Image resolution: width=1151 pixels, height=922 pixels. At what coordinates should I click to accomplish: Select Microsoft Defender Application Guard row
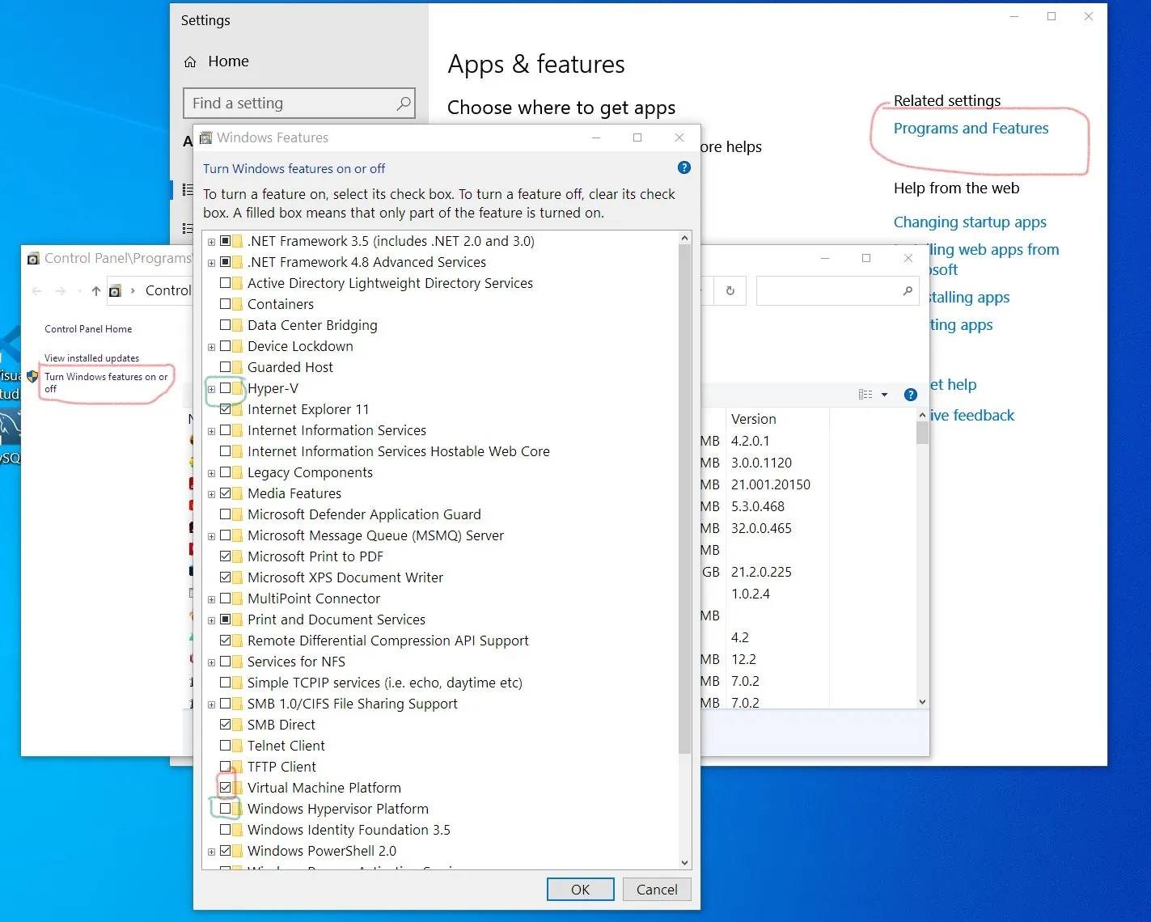pos(364,514)
